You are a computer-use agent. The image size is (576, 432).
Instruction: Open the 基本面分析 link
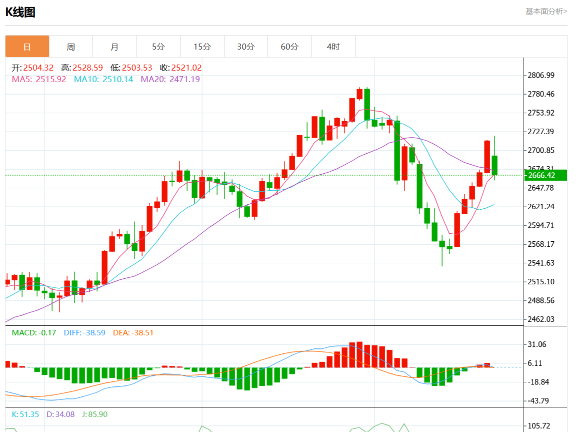point(546,12)
